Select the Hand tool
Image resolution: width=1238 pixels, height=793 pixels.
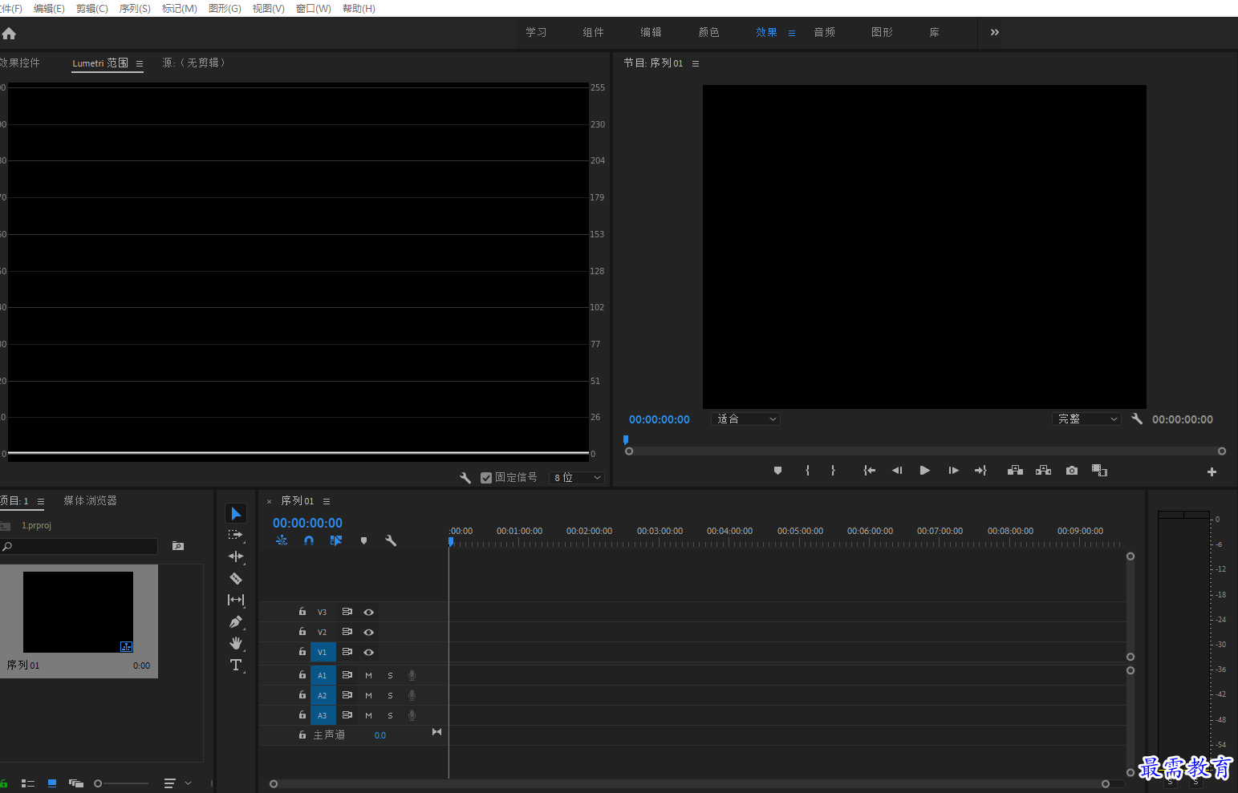[x=236, y=643]
